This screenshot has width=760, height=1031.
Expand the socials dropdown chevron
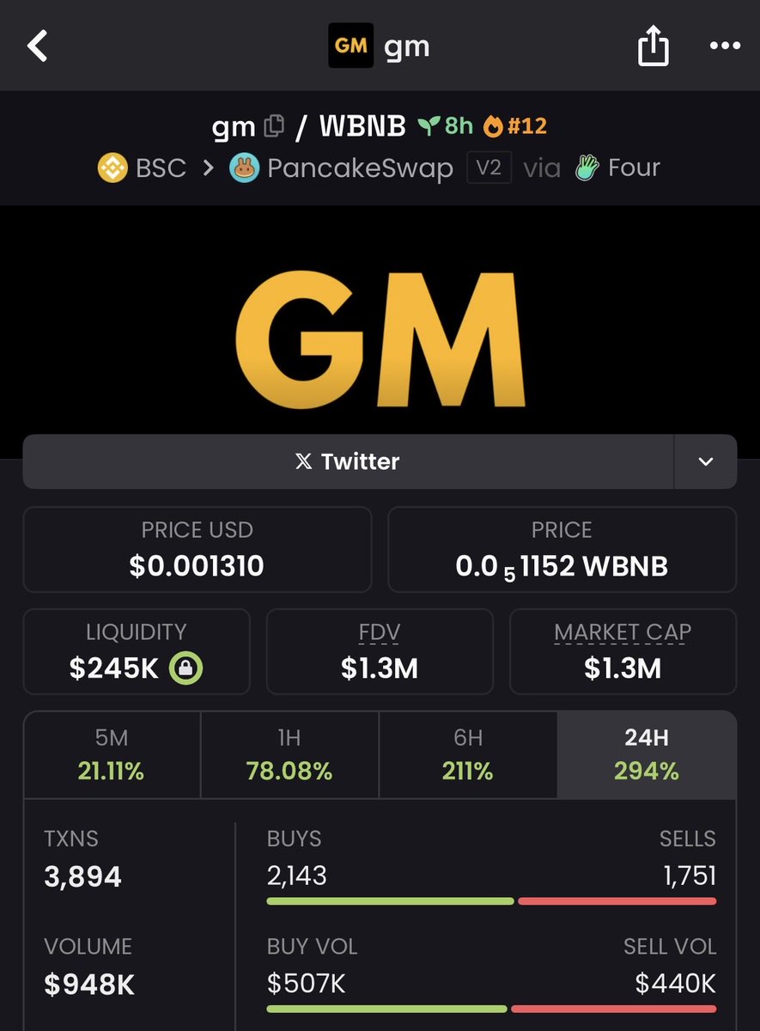tap(705, 461)
